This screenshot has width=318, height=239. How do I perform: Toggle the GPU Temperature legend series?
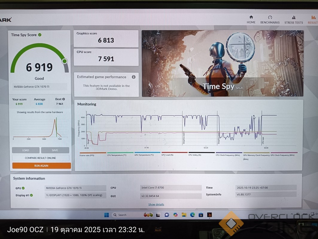click(x=147, y=154)
